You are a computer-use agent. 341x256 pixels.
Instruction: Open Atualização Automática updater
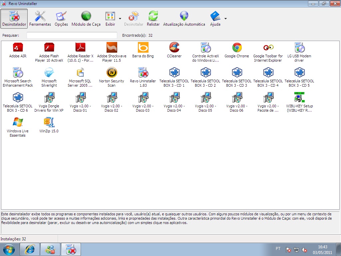pyautogui.click(x=184, y=19)
